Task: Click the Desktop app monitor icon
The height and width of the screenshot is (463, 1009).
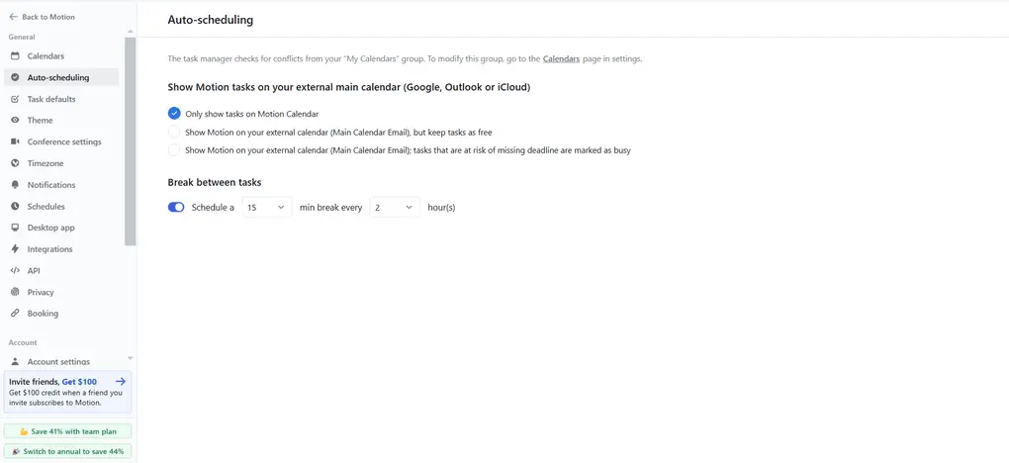Action: pos(15,228)
